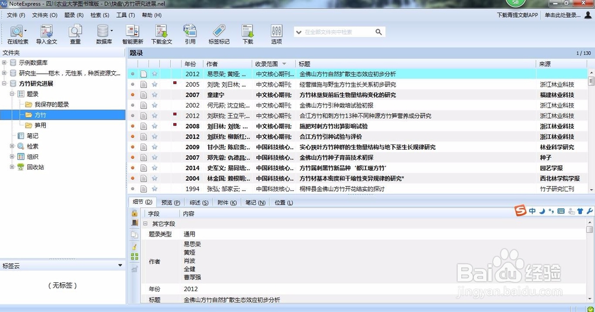
Task: Collapse the 题录 tree node
Action: click(12, 94)
